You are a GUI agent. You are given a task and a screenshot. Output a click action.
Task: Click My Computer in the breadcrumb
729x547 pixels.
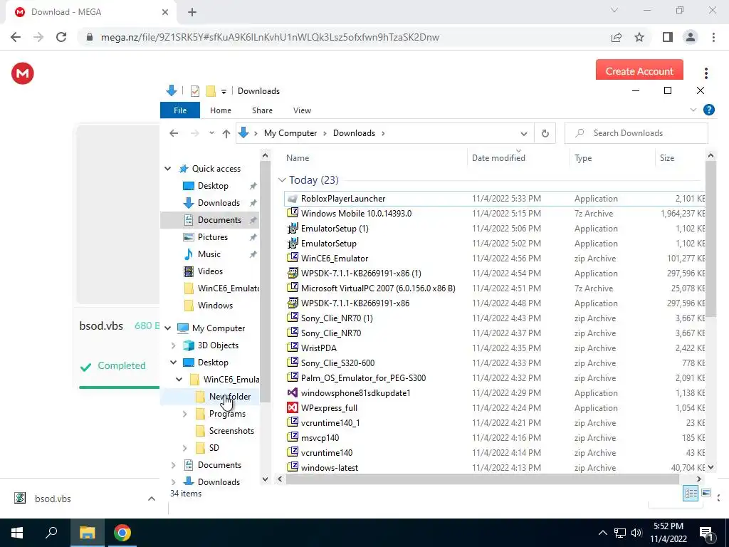click(x=290, y=133)
